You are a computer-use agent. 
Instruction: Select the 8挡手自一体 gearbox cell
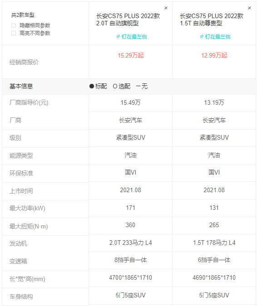click(x=131, y=260)
